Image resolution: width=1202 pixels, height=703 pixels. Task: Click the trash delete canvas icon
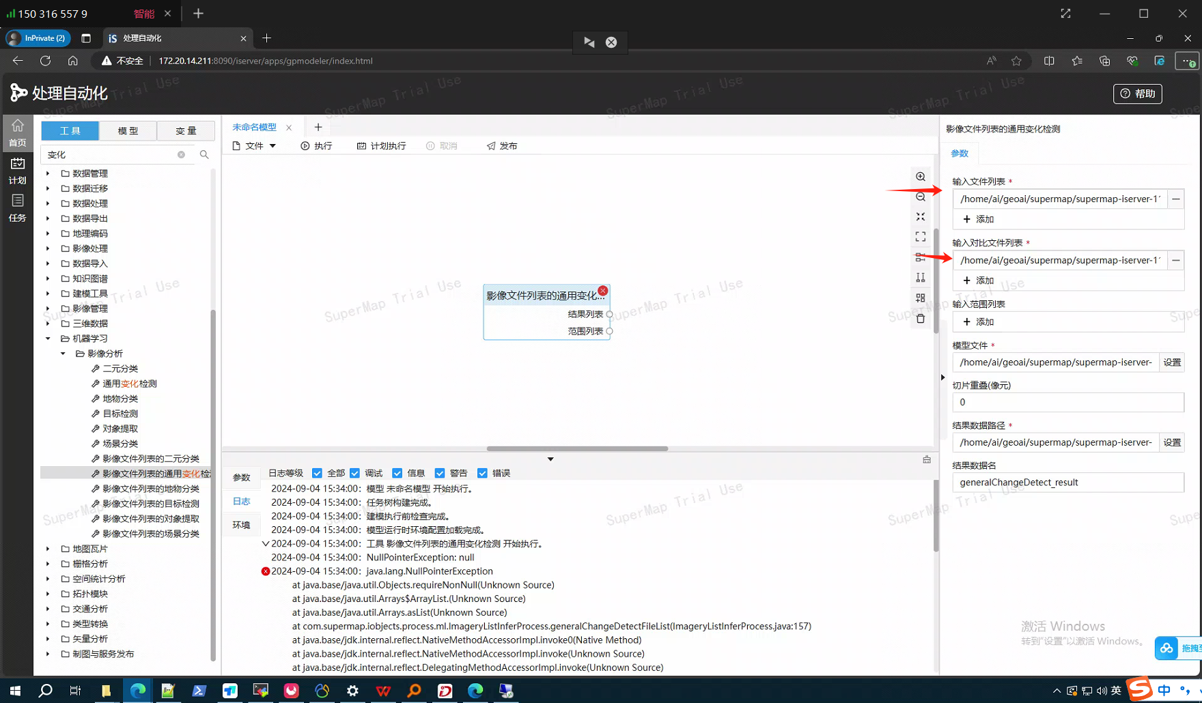pos(921,318)
